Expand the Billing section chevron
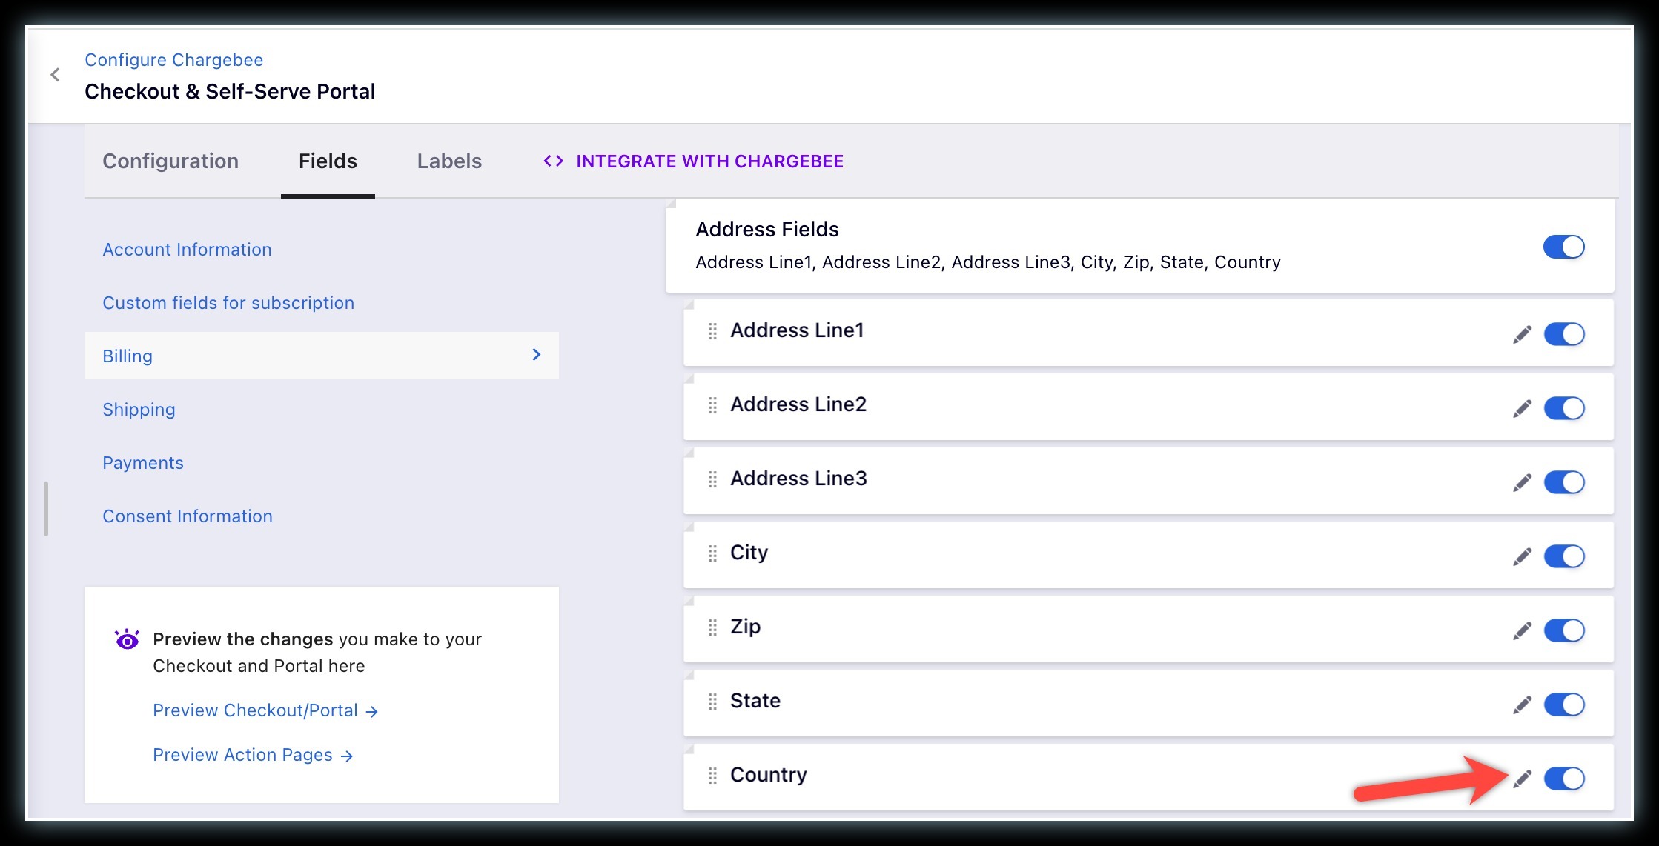 (537, 355)
